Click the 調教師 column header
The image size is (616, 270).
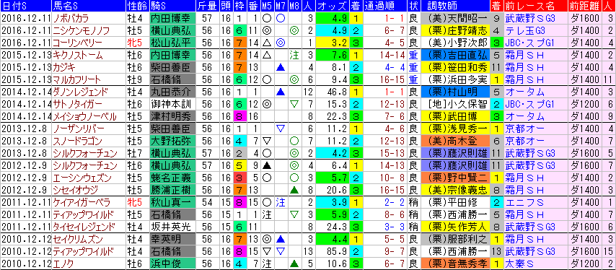click(454, 6)
